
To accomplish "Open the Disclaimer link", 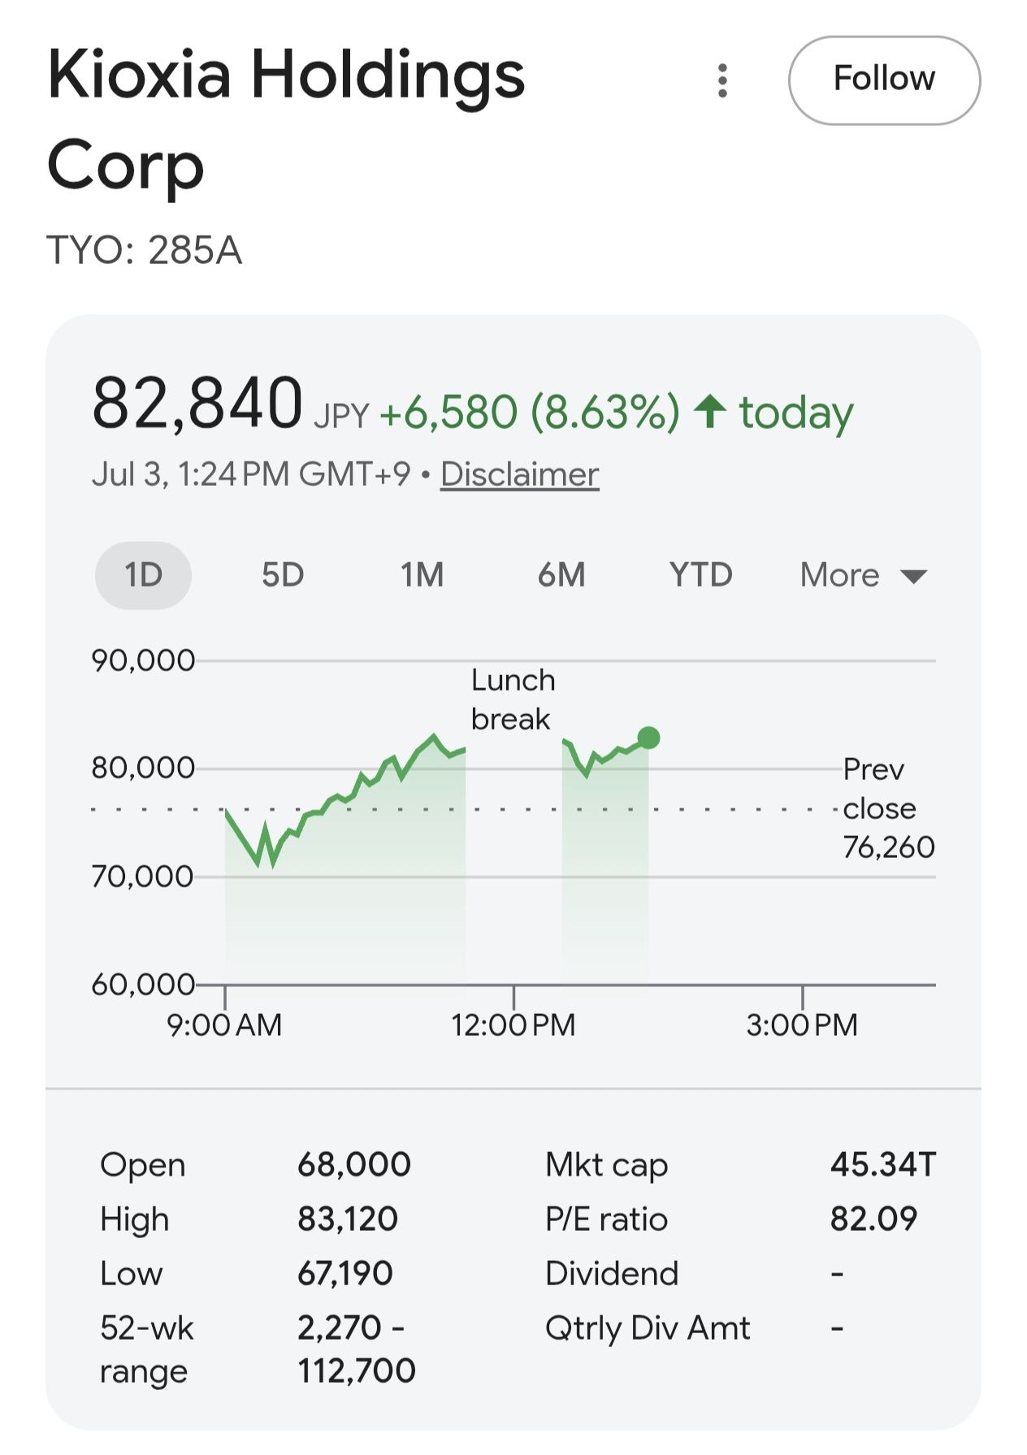I will pos(519,474).
